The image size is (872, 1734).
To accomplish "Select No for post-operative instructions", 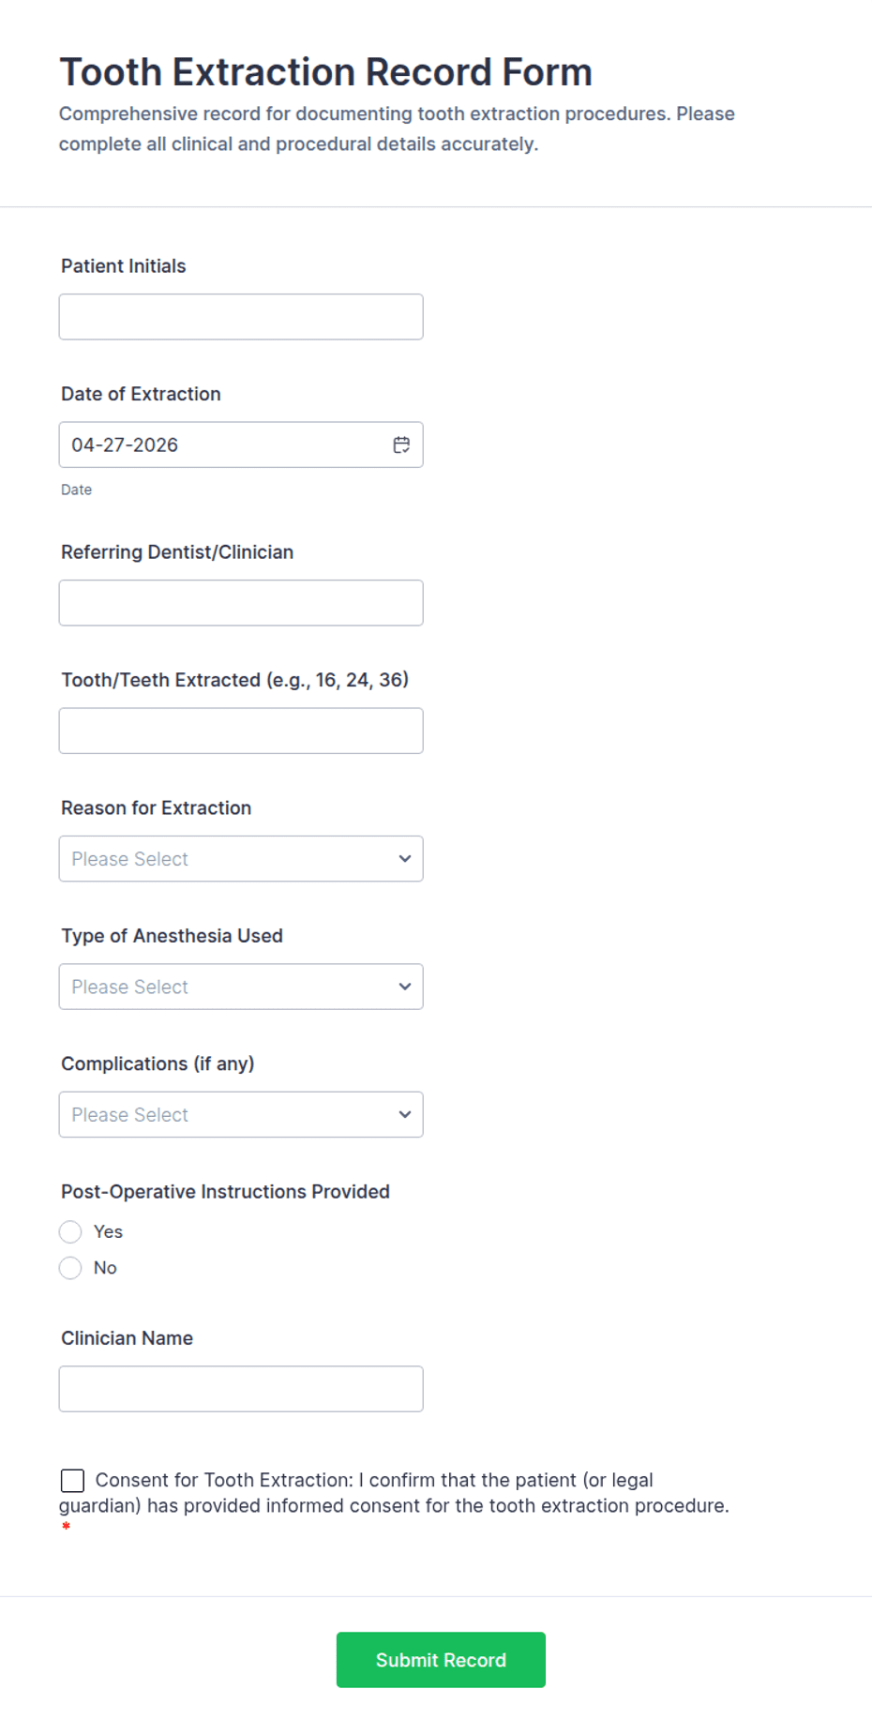I will tap(70, 1268).
